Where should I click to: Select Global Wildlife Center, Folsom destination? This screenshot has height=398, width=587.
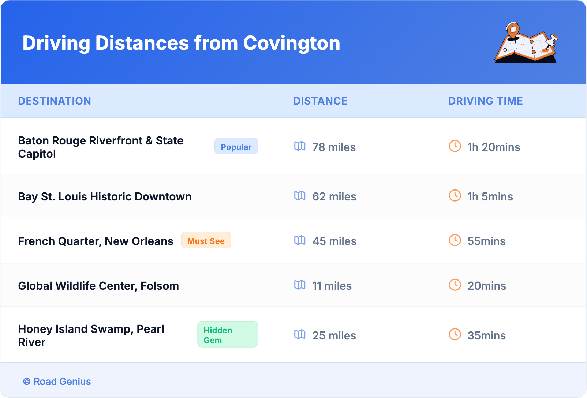coord(98,286)
